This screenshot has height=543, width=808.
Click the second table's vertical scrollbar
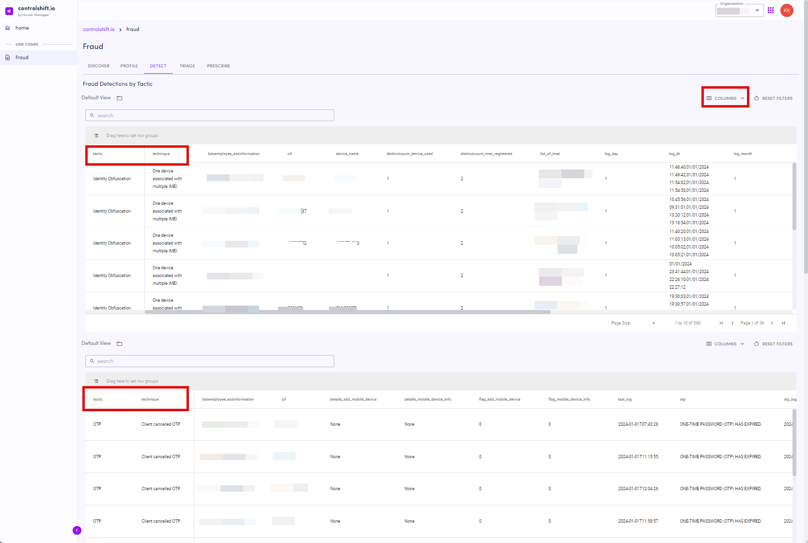tap(794, 442)
